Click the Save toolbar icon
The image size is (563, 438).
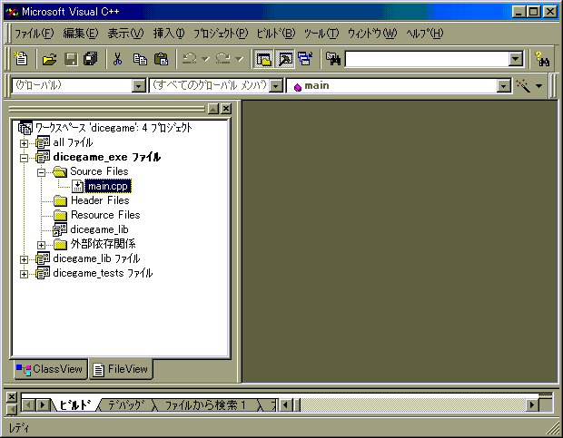[x=71, y=59]
